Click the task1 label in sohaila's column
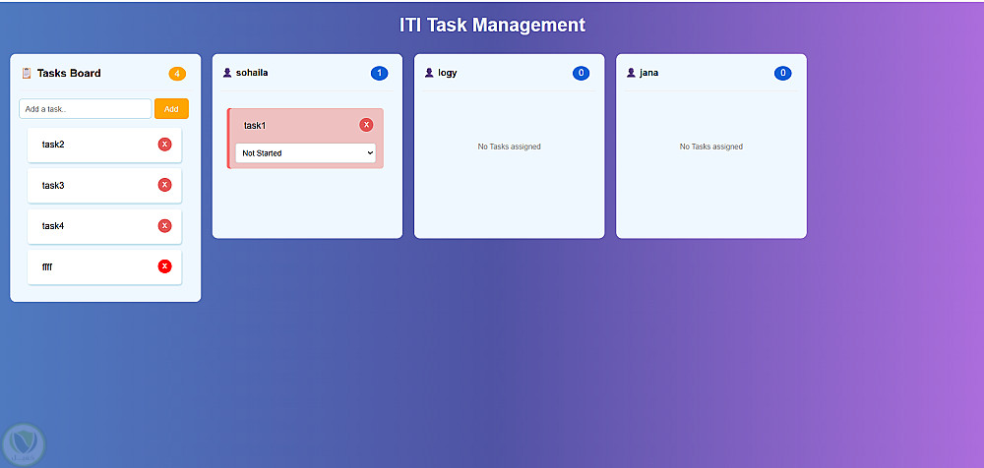984x468 pixels. click(x=255, y=126)
